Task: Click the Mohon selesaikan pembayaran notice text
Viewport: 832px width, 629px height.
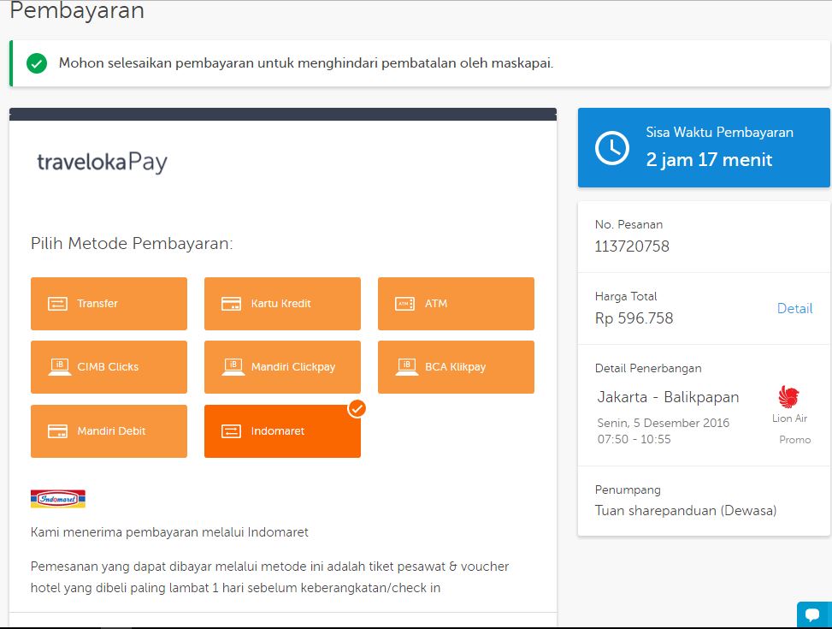Action: click(306, 63)
